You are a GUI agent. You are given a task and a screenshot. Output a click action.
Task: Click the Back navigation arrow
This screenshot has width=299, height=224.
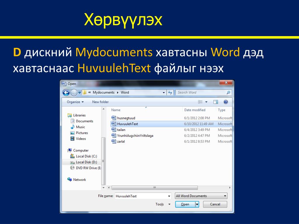pos(66,92)
